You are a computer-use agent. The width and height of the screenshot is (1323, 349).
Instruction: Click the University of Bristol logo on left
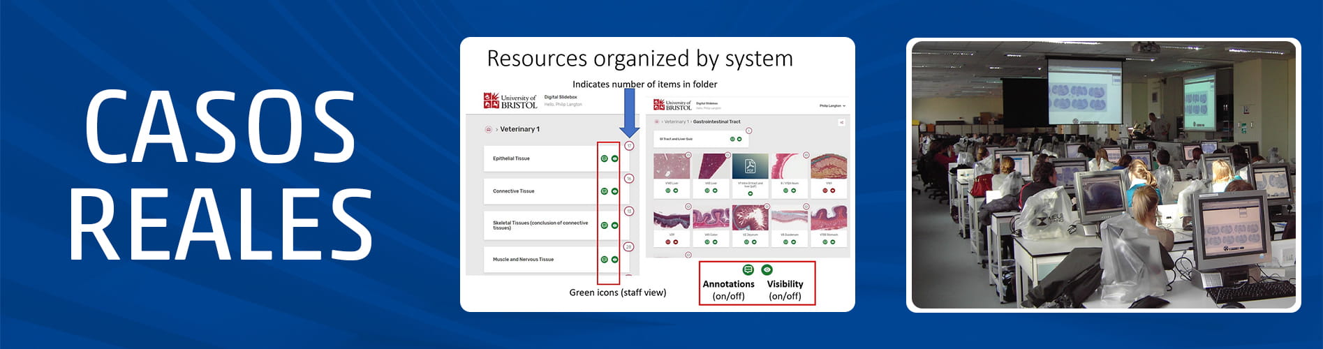click(510, 101)
